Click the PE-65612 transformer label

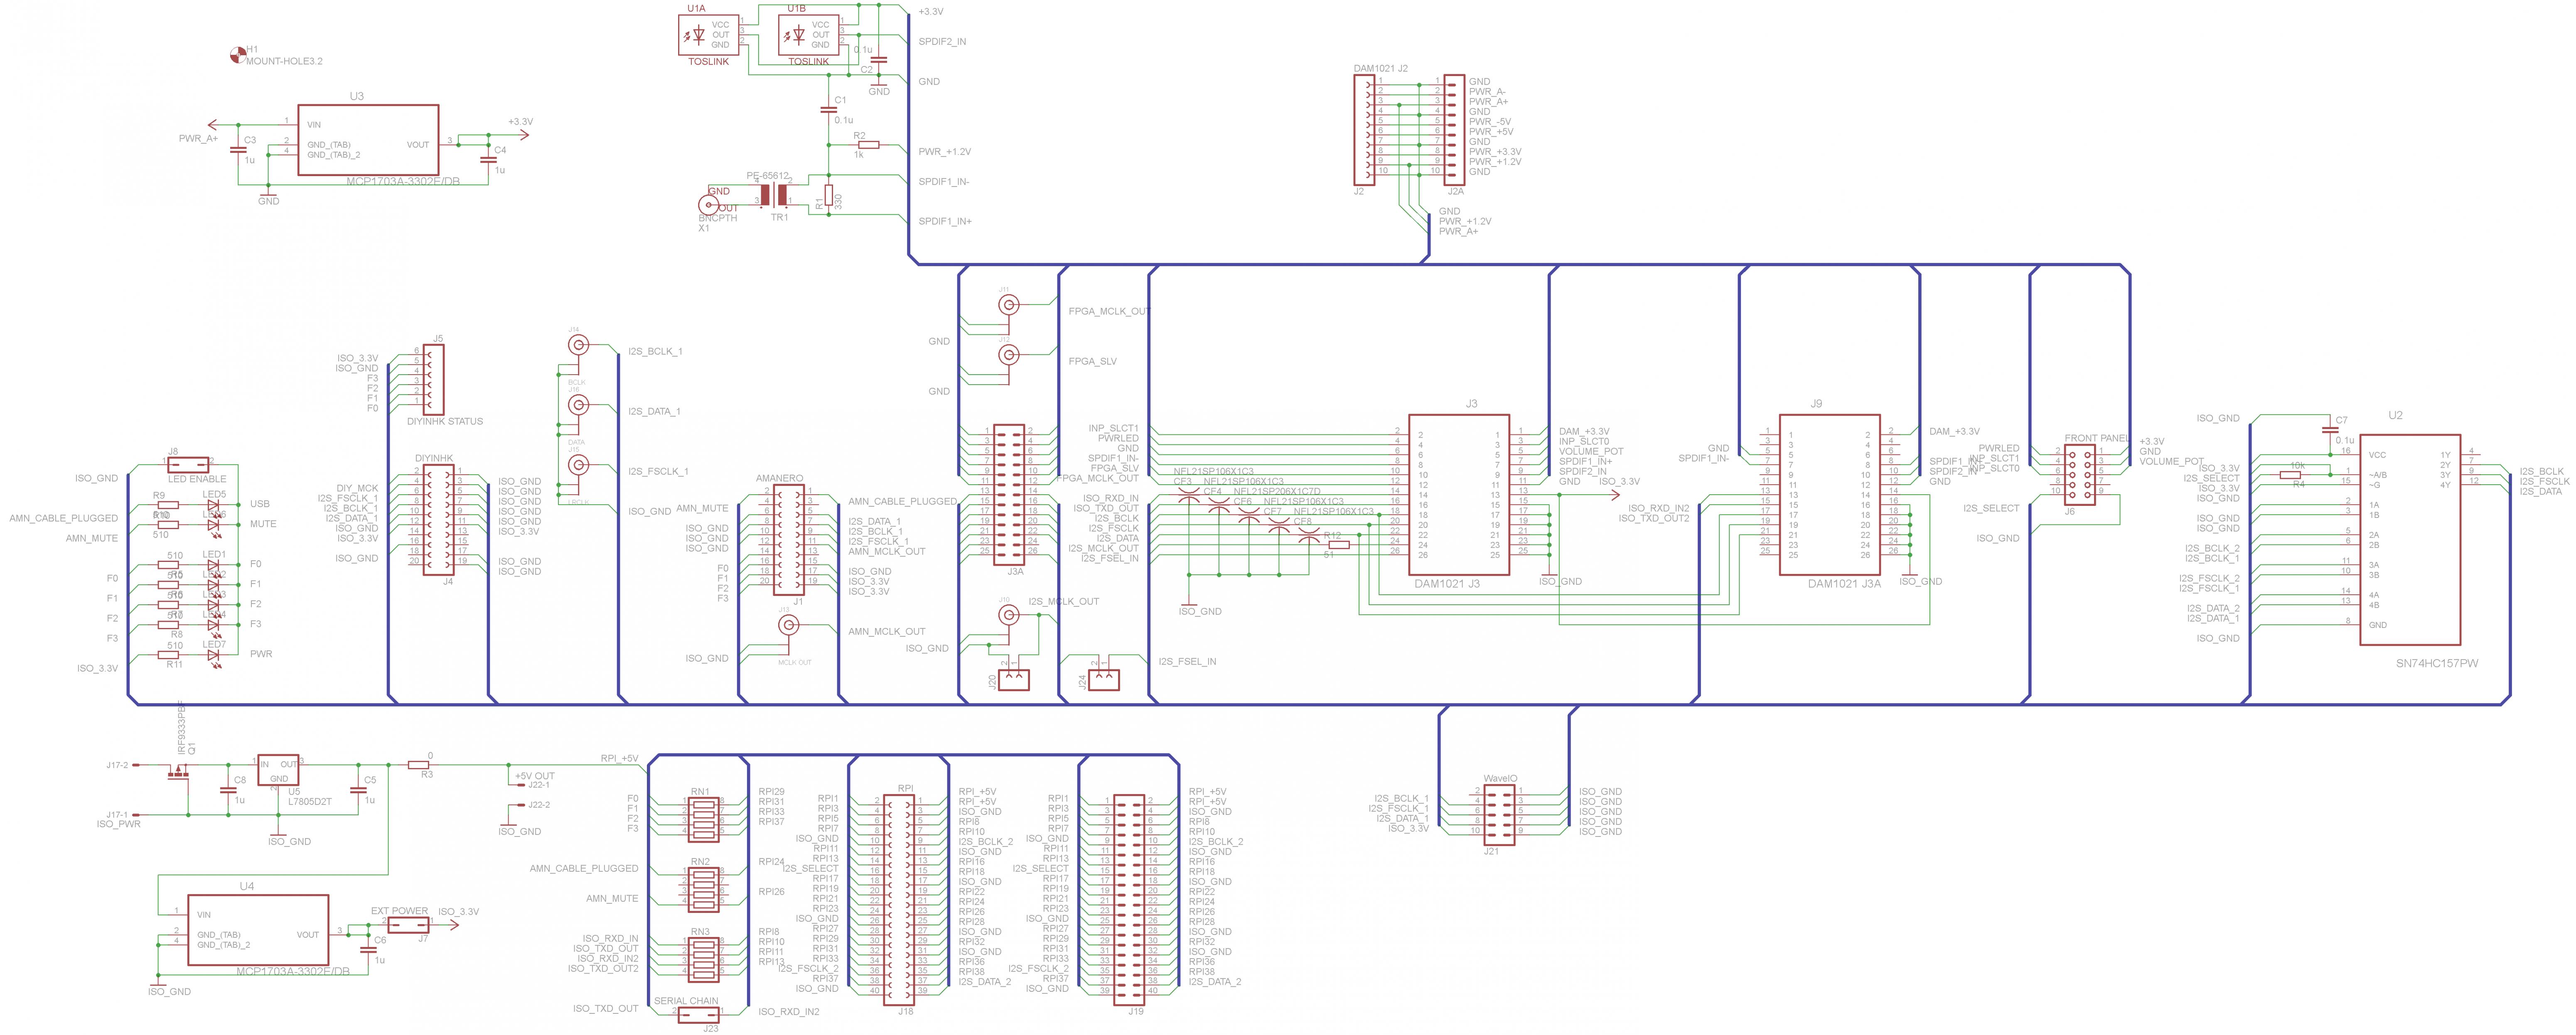768,176
